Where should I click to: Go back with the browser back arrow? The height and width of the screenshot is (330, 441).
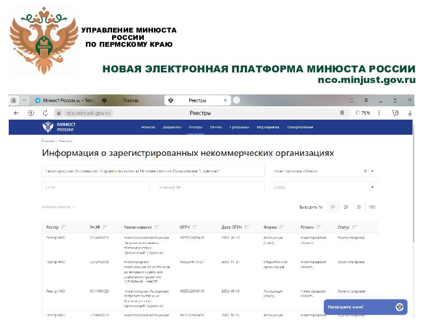(17, 113)
